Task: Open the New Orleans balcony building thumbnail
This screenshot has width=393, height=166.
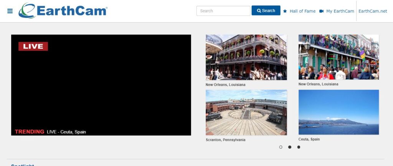Action: 246,57
